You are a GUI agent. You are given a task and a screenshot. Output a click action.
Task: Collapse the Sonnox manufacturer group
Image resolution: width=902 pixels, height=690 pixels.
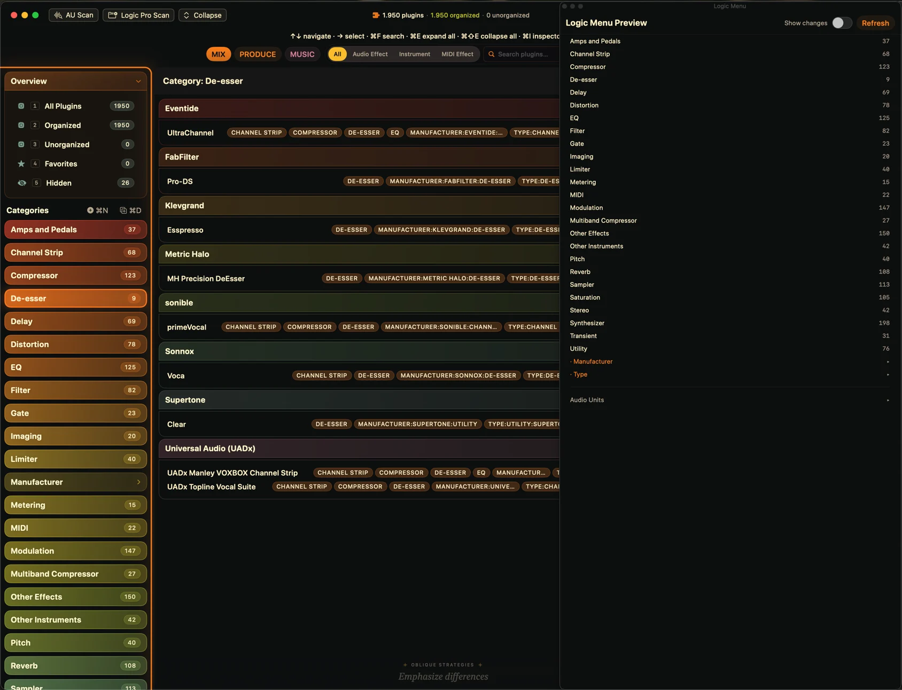(359, 351)
